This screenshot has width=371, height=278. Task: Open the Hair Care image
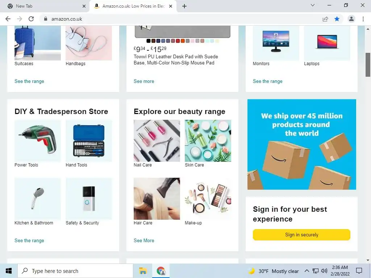[157, 199]
